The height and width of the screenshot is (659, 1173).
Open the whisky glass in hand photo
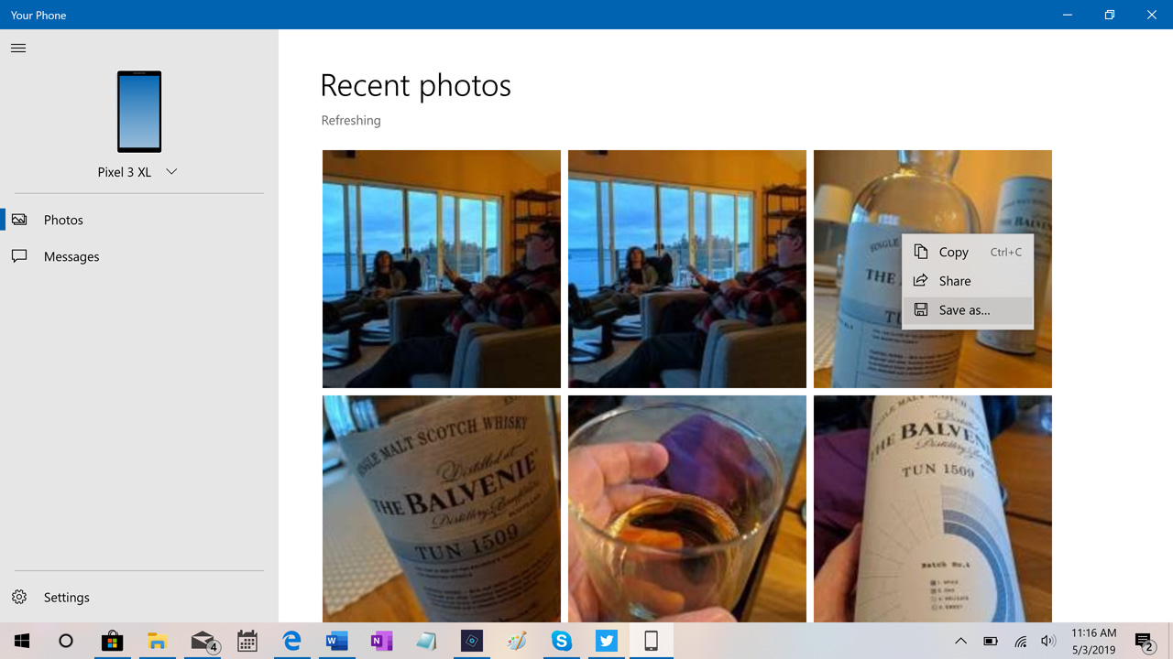pos(687,509)
